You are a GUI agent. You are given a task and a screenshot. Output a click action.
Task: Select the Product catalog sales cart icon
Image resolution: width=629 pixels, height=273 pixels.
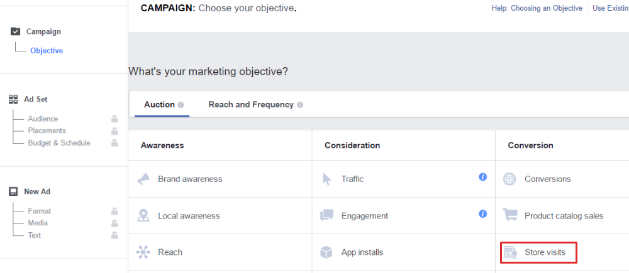point(510,215)
